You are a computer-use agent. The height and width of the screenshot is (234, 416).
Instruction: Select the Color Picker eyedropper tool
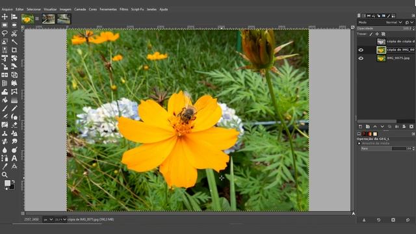coord(5,166)
